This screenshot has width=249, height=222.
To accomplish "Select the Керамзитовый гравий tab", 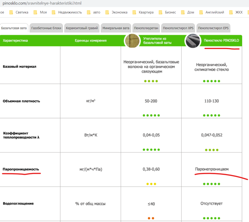I will [82, 28].
